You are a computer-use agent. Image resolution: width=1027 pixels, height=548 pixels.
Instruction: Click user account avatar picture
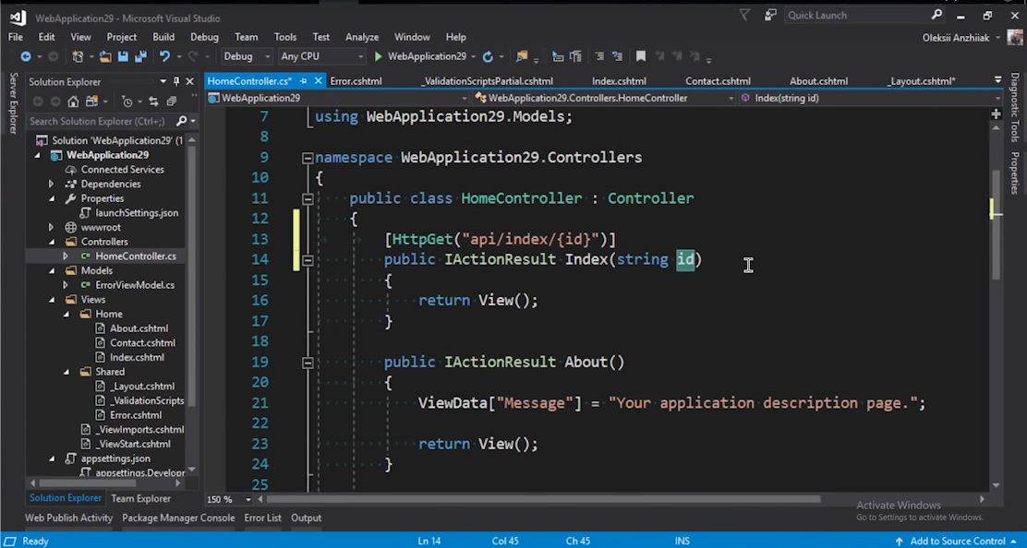point(1015,37)
